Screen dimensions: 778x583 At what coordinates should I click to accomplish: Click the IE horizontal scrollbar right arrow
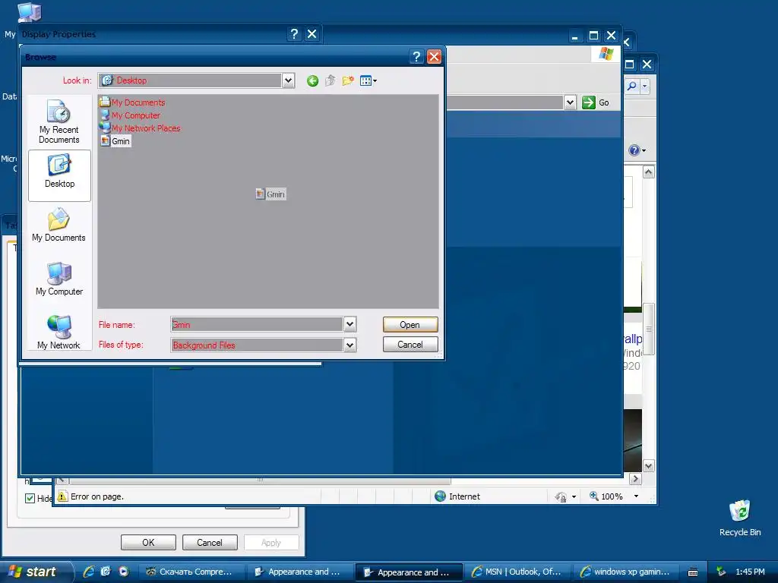pyautogui.click(x=635, y=479)
